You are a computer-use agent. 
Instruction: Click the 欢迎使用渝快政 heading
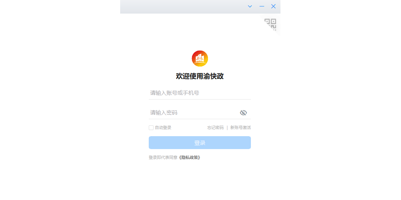pyautogui.click(x=200, y=76)
